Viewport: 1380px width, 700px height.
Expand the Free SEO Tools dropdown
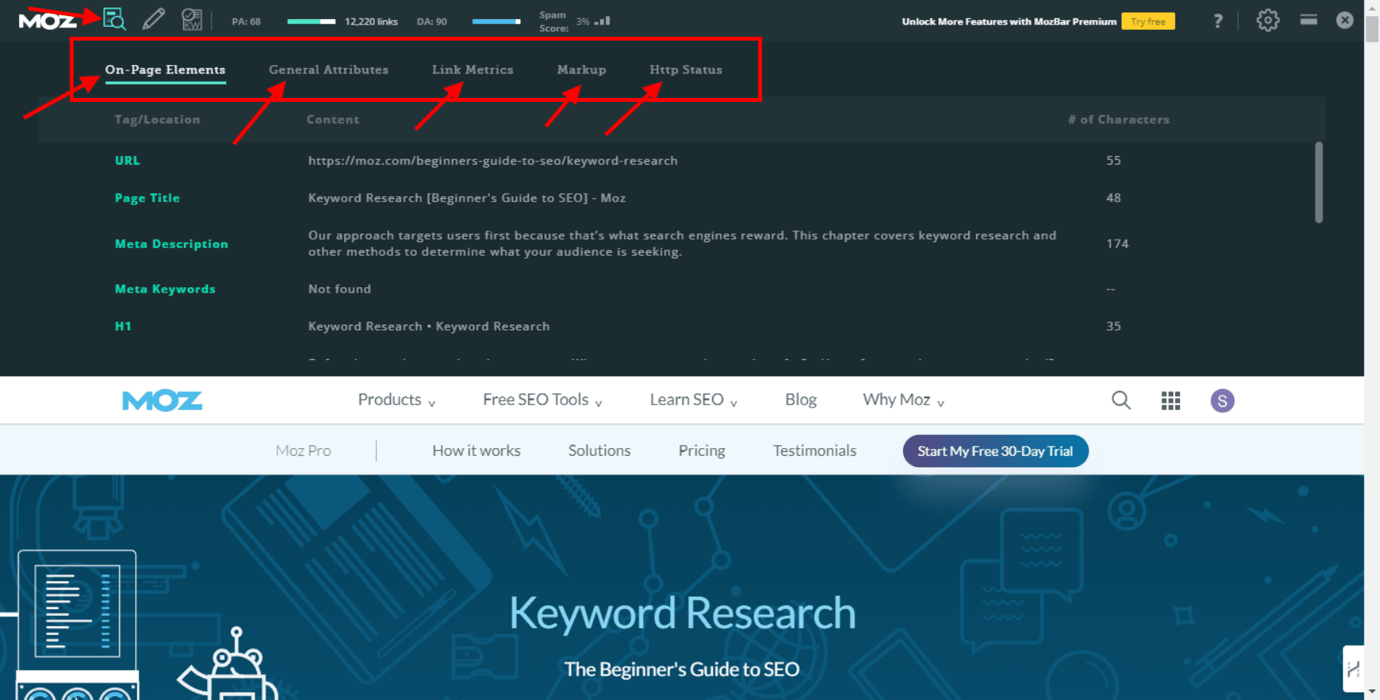[543, 400]
